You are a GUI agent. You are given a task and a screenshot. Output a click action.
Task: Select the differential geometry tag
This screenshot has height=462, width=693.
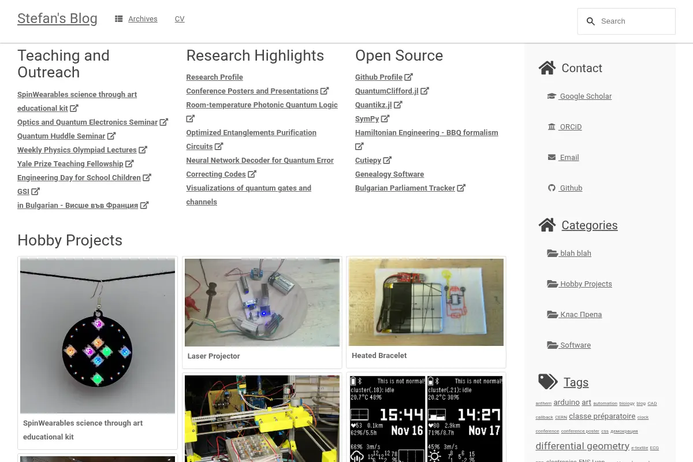(x=582, y=446)
